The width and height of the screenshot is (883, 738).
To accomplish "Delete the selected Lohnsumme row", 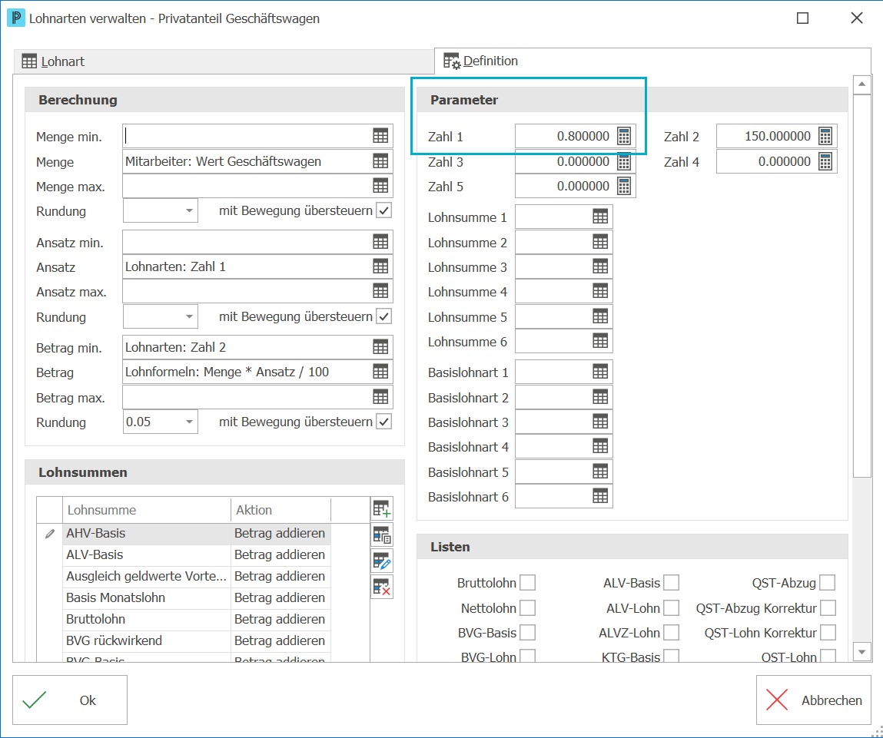I will [382, 587].
